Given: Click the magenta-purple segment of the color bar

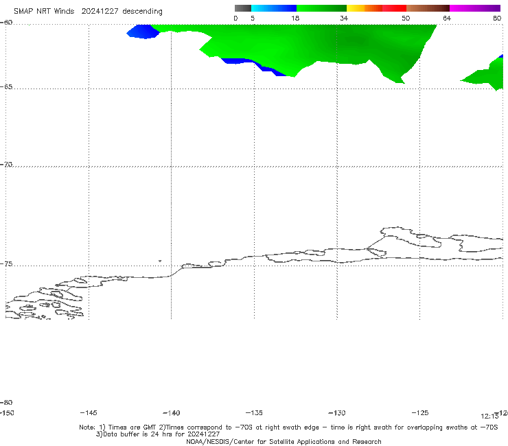Looking at the screenshot, I should [x=475, y=8].
